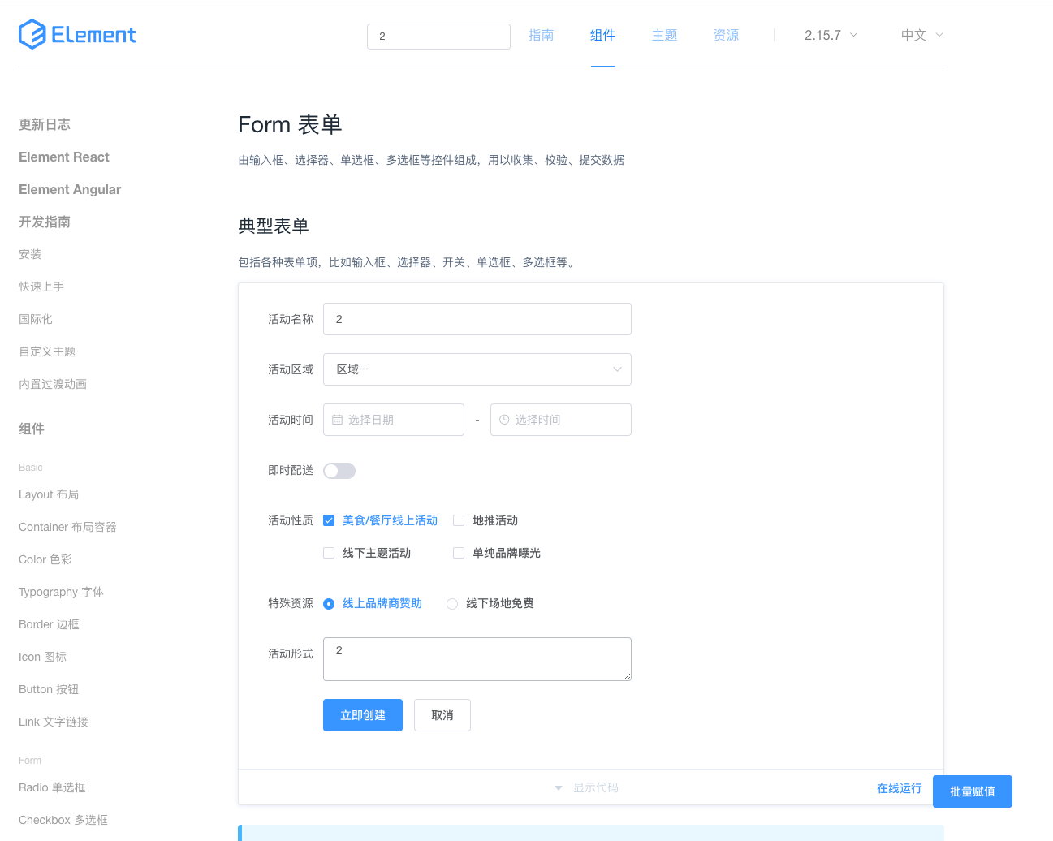Open Link 文字链接 in sidebar
Image resolution: width=1053 pixels, height=841 pixels.
pos(54,722)
